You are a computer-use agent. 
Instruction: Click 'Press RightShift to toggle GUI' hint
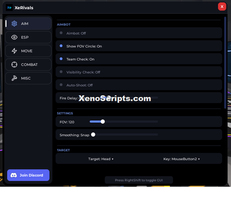coord(139,180)
